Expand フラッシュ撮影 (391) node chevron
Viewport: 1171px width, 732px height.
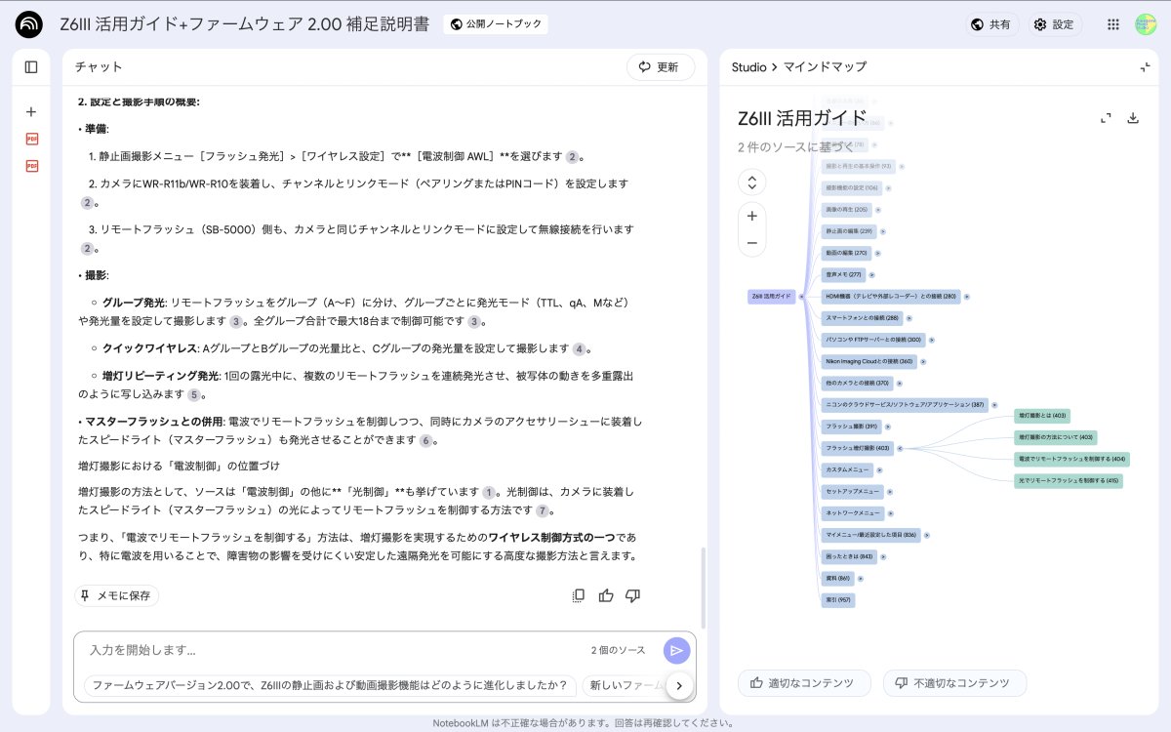tap(888, 427)
